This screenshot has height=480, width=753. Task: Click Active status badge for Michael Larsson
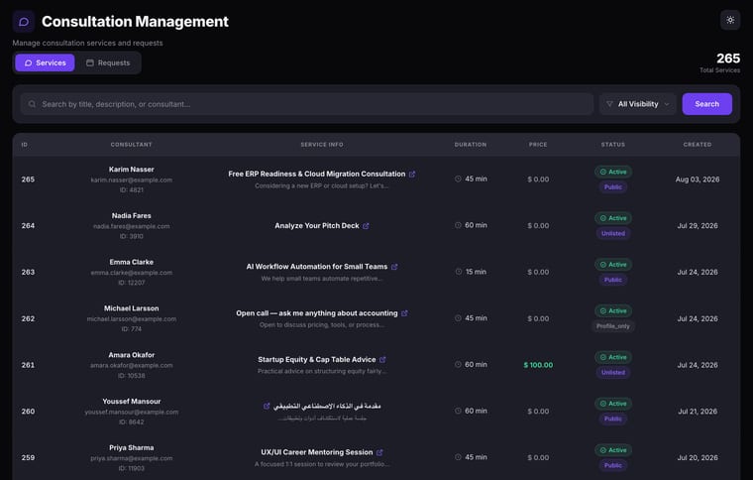613,310
